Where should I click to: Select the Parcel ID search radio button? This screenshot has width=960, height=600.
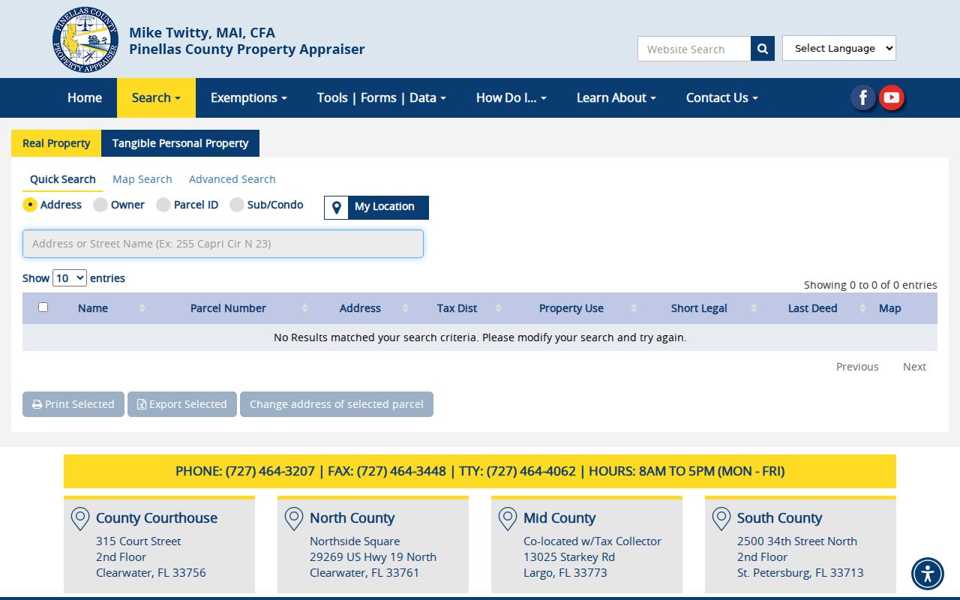click(163, 205)
